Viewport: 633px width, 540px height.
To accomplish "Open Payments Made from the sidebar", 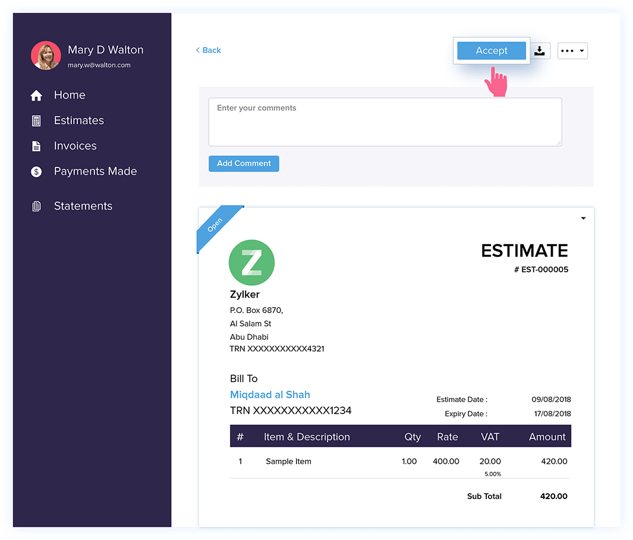I will (x=95, y=171).
